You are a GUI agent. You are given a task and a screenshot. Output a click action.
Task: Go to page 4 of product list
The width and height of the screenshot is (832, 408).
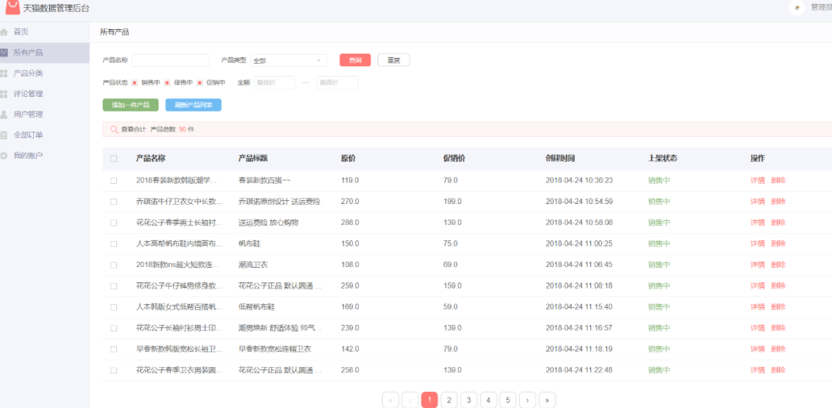[x=488, y=400]
